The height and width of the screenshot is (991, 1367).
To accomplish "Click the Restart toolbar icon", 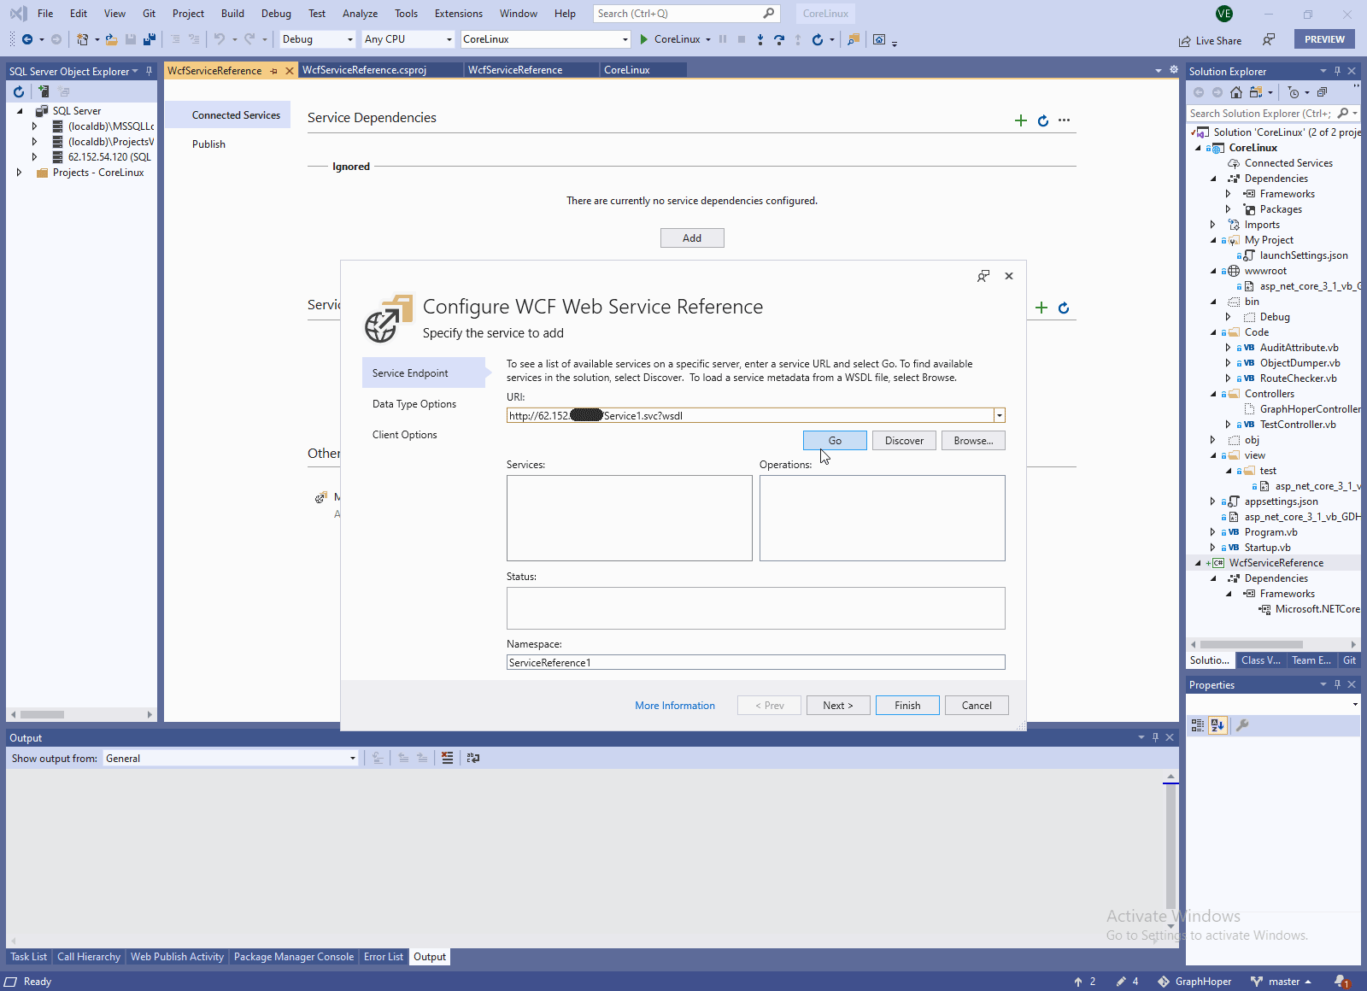I will point(818,39).
